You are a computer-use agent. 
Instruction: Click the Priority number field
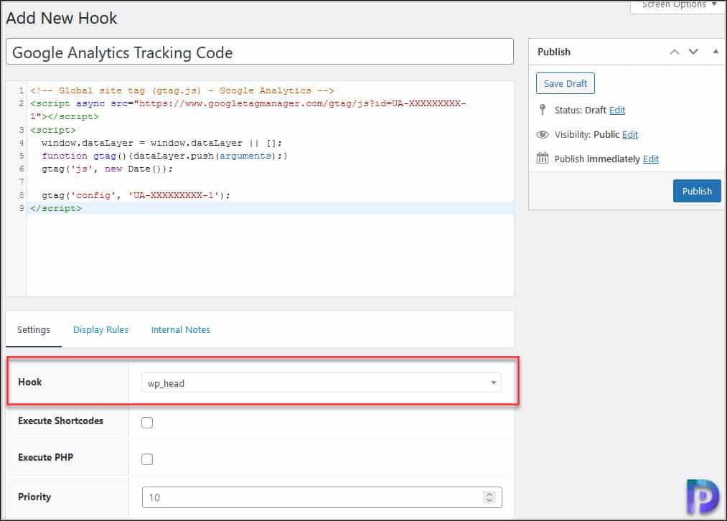pos(322,497)
